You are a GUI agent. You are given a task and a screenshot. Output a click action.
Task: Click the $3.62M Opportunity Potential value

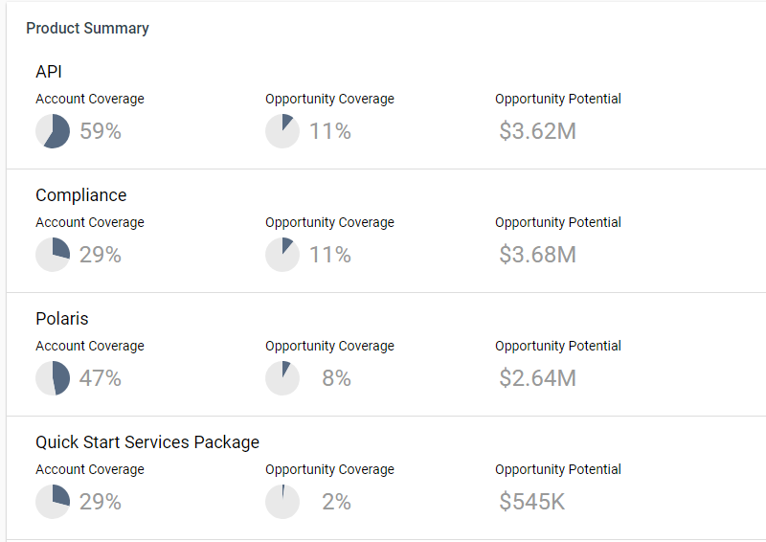pos(537,131)
